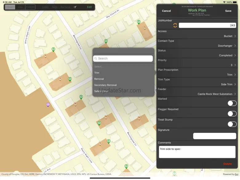
Task: Select green pin at bottom map edge
Action: 126,166
